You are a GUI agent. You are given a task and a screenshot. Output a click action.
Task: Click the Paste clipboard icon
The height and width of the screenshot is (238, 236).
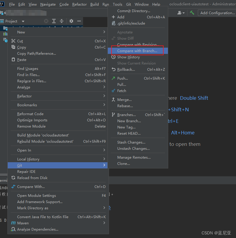13,59
